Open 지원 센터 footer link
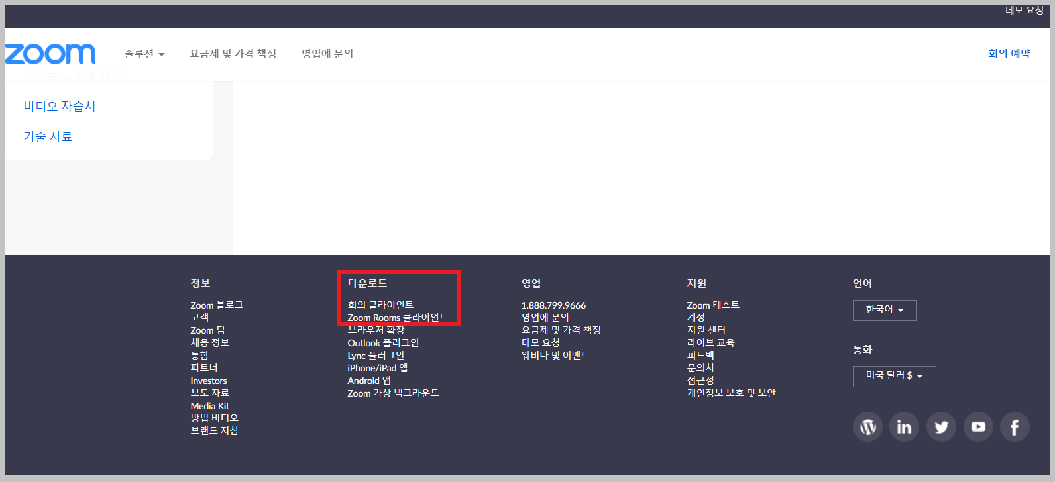1055x482 pixels. 706,330
